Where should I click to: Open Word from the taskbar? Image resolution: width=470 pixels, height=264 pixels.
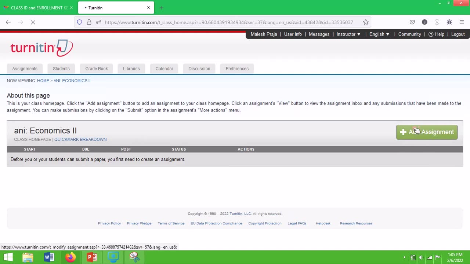49,257
